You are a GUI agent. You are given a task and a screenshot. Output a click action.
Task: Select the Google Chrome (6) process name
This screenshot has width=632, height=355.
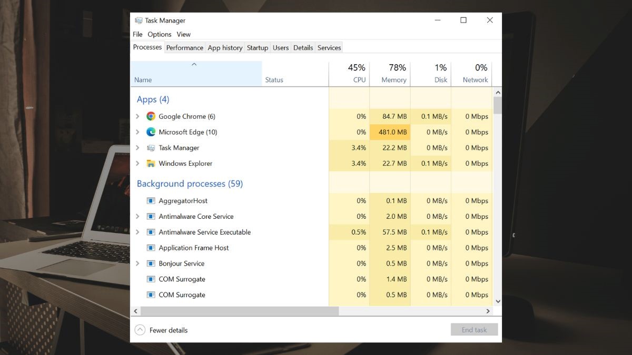coord(187,116)
